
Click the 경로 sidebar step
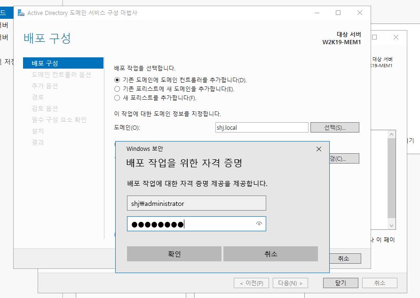38,97
